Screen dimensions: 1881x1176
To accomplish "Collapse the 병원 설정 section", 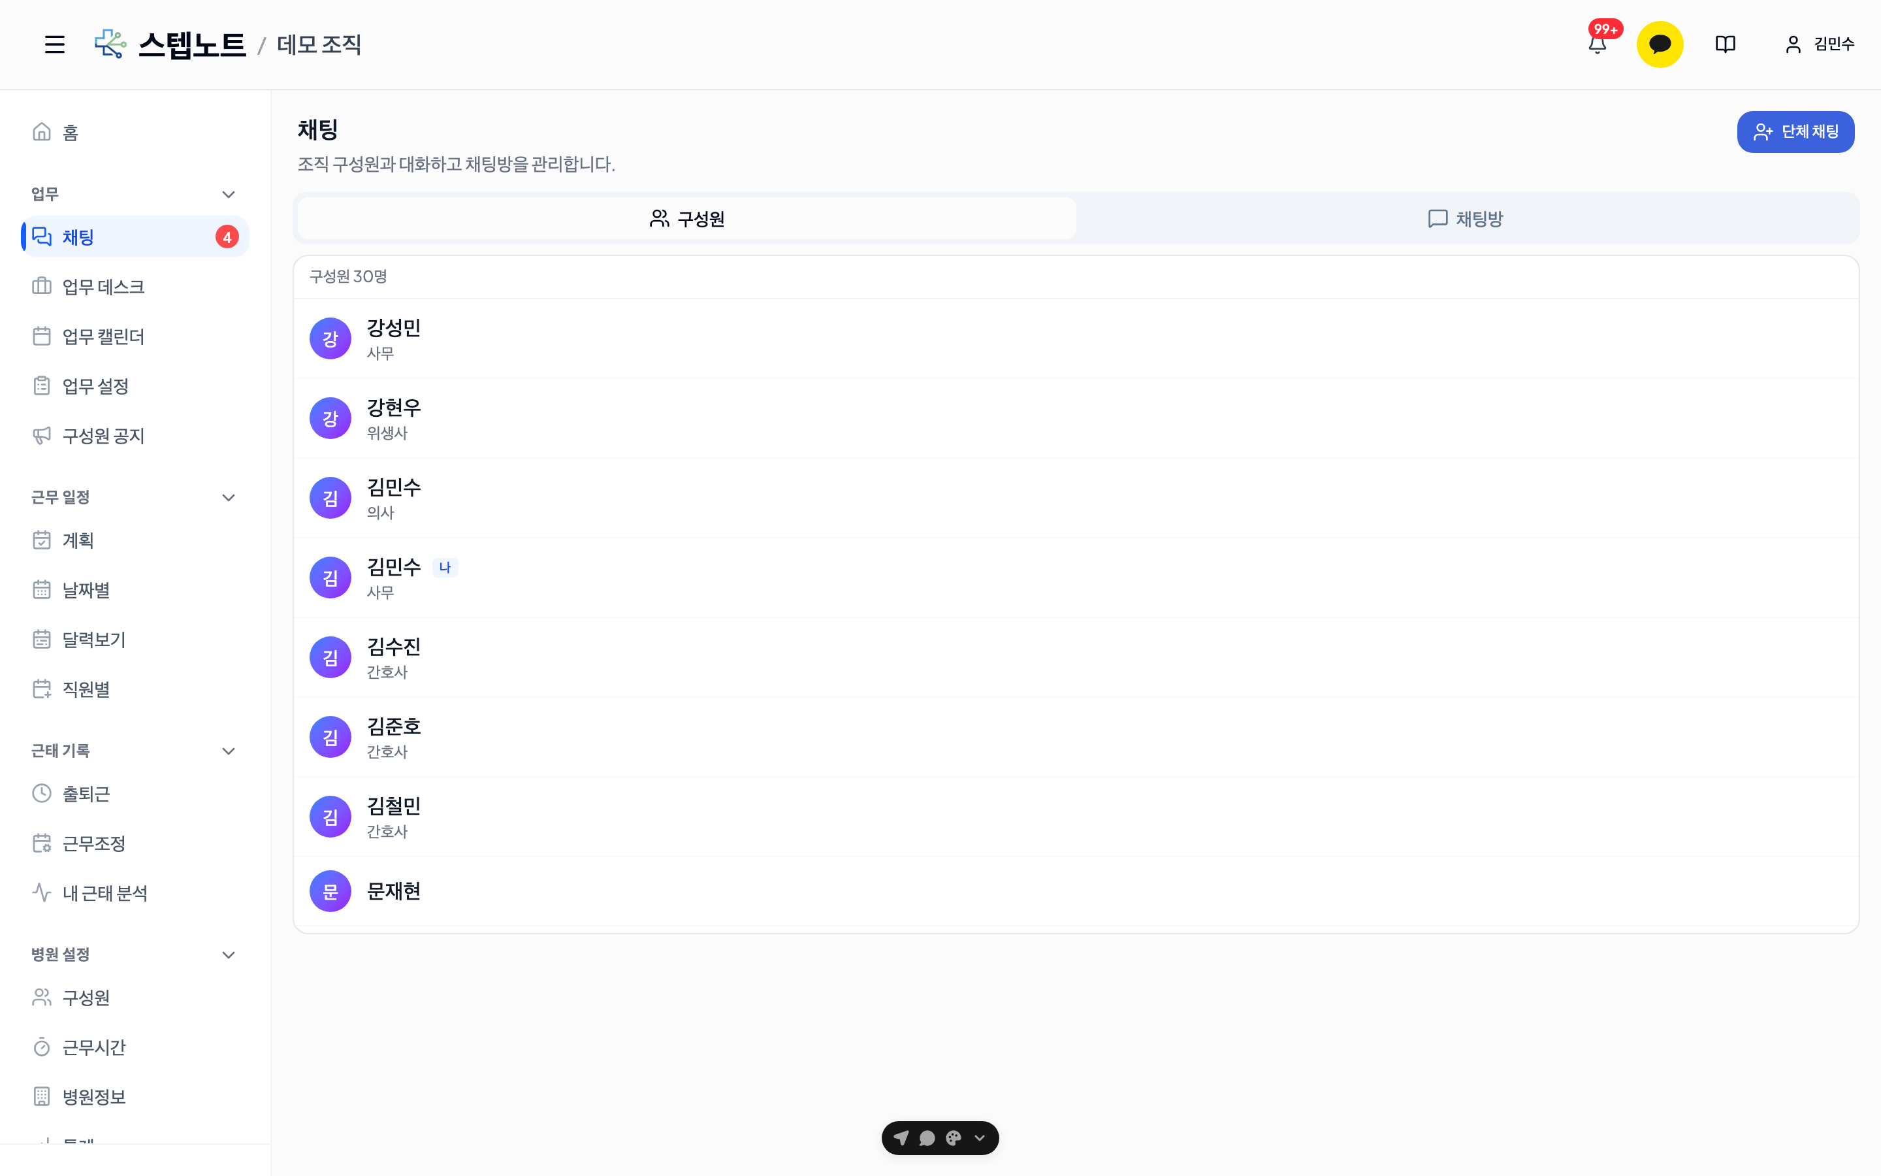I will [x=229, y=955].
